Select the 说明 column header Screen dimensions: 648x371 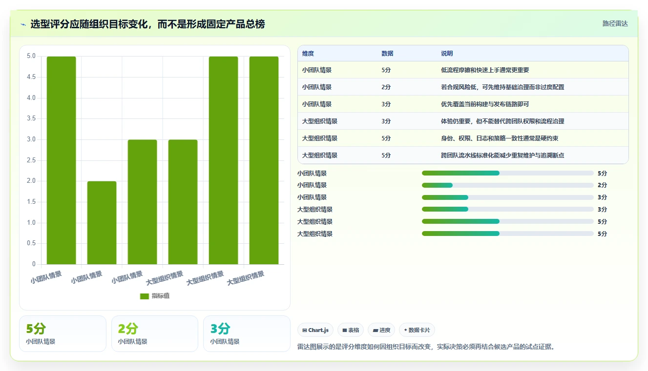(447, 53)
